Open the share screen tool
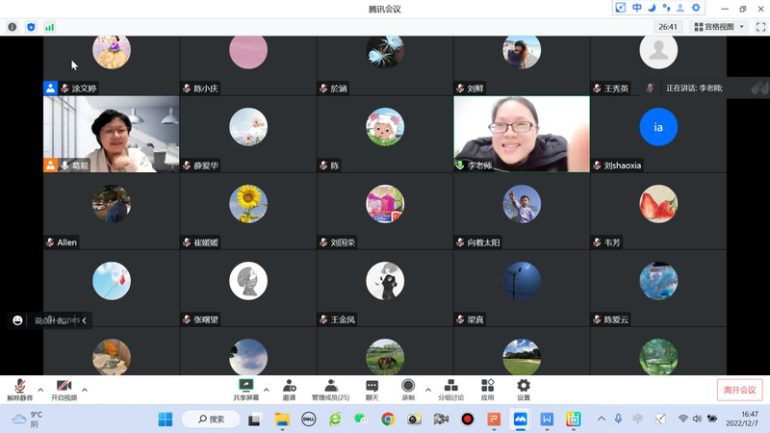 click(245, 387)
